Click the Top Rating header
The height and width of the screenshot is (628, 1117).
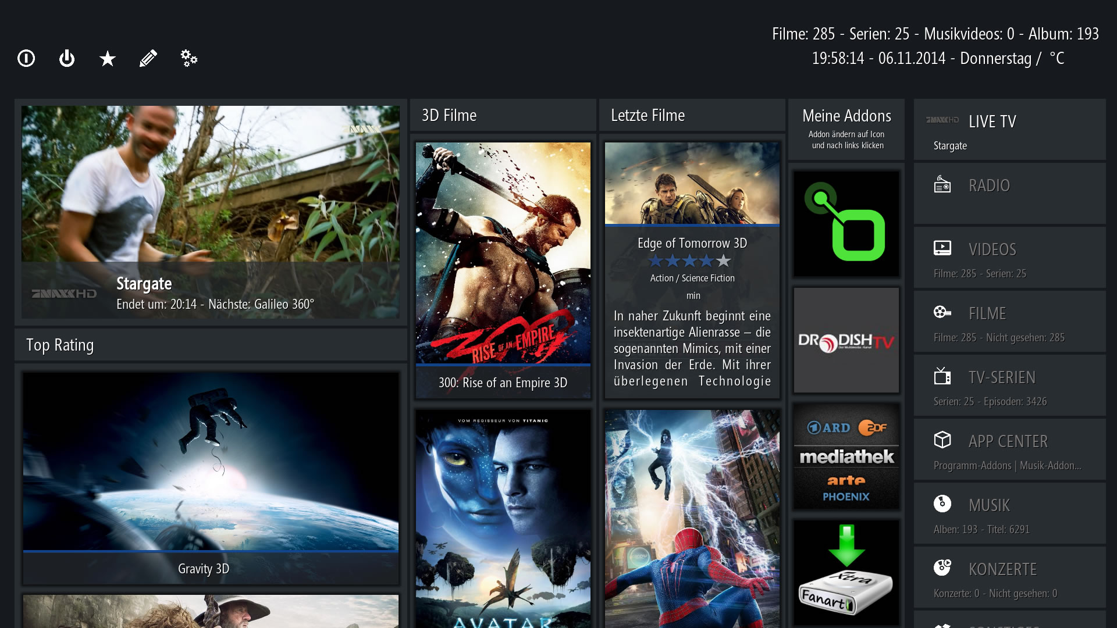coord(211,345)
